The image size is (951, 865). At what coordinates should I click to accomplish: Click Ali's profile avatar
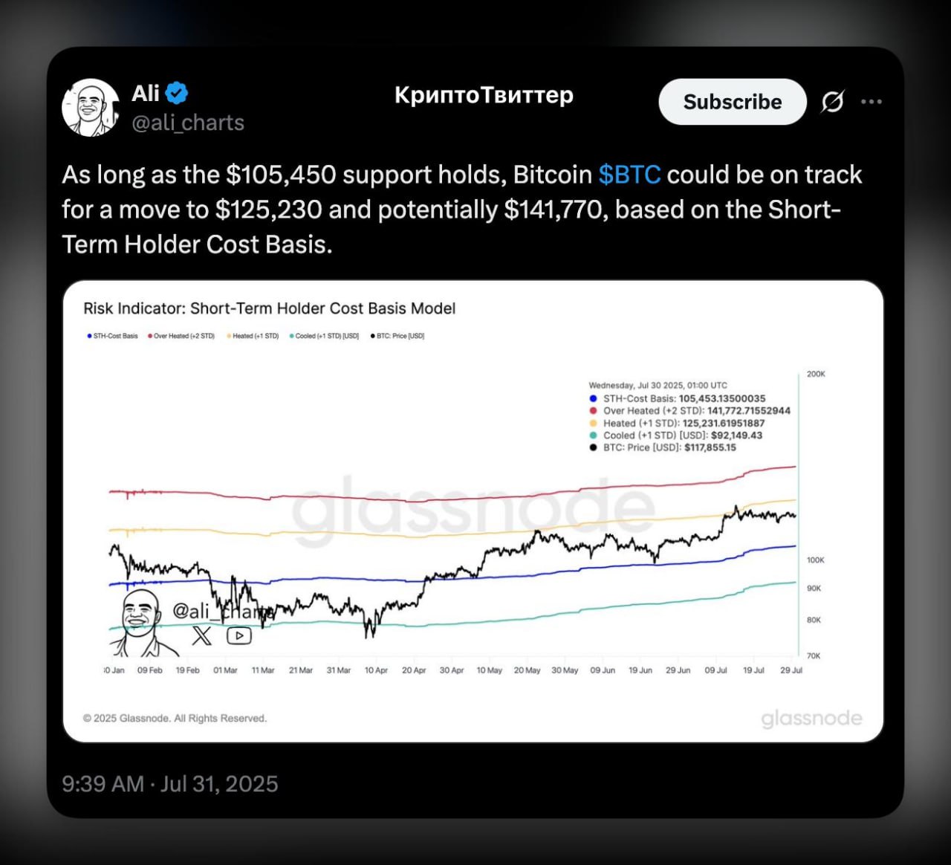point(91,108)
